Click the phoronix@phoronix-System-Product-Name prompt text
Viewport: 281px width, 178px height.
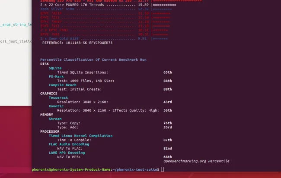coord(71,169)
